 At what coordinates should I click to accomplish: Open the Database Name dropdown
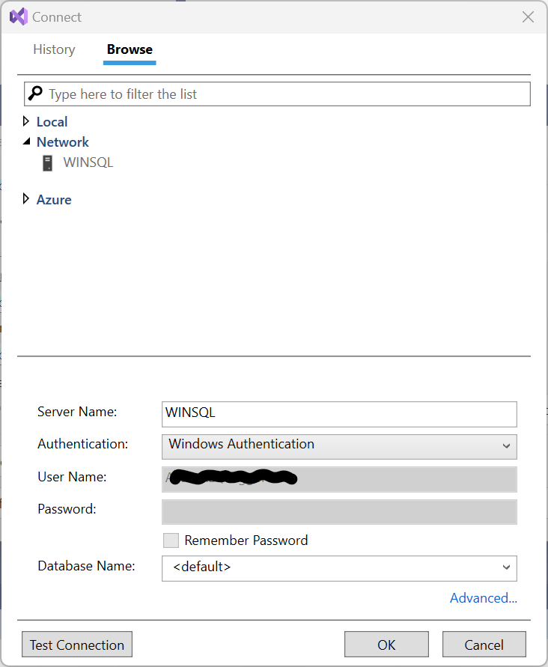338,567
